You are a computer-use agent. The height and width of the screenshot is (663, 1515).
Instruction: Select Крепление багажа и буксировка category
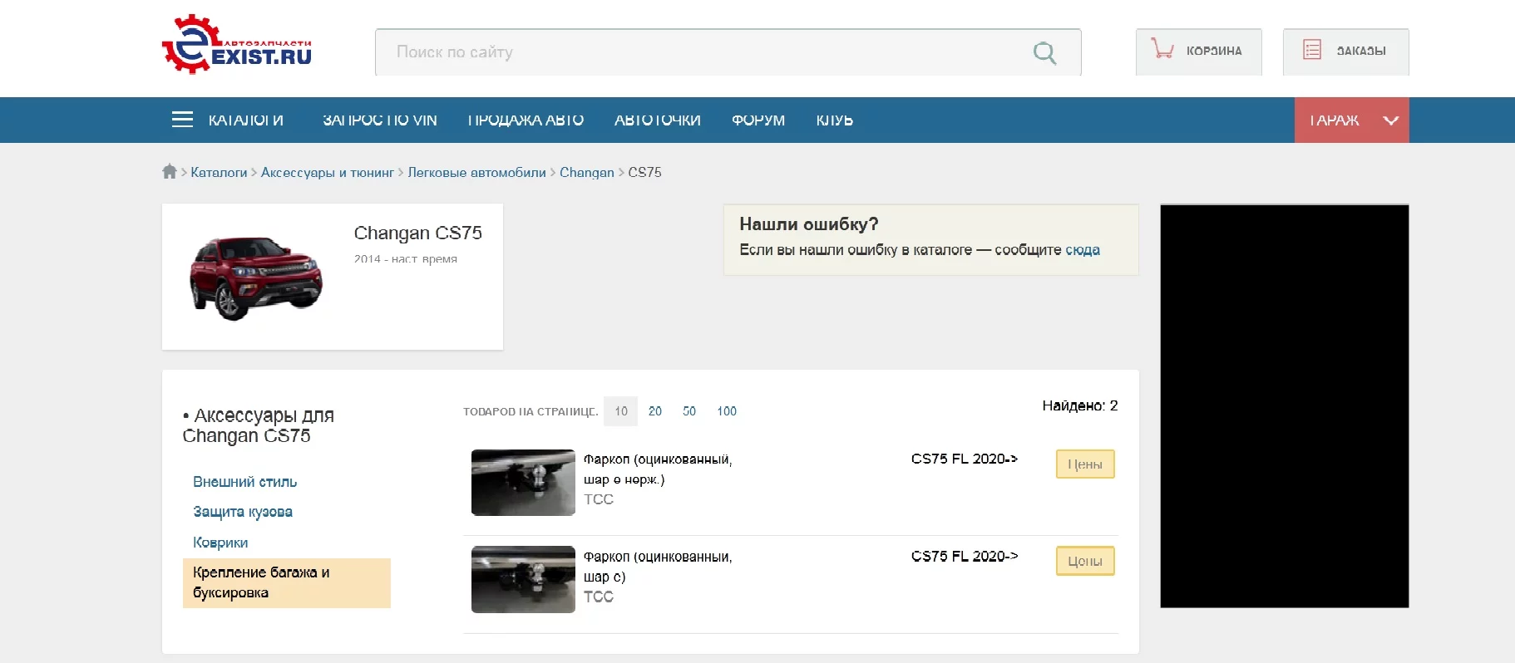click(x=287, y=583)
